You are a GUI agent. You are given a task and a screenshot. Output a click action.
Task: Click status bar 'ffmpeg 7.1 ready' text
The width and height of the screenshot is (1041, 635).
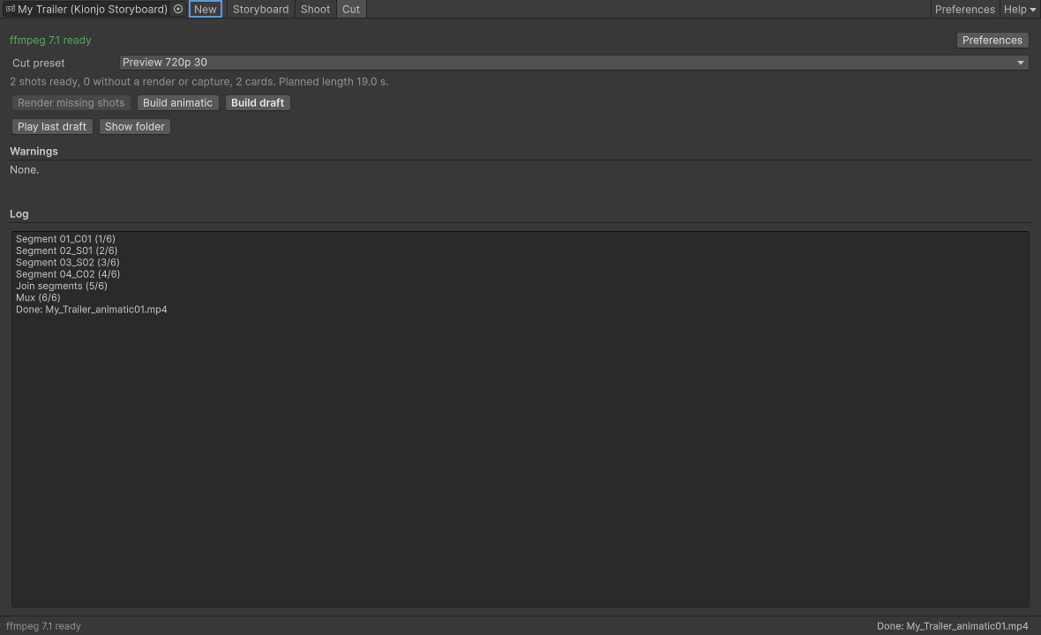(43, 625)
